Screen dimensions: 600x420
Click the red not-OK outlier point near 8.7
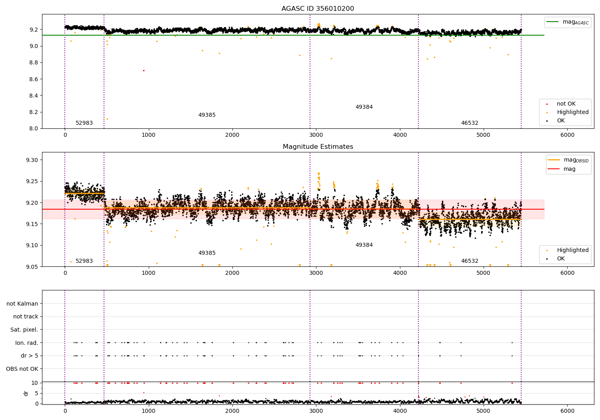pyautogui.click(x=144, y=70)
